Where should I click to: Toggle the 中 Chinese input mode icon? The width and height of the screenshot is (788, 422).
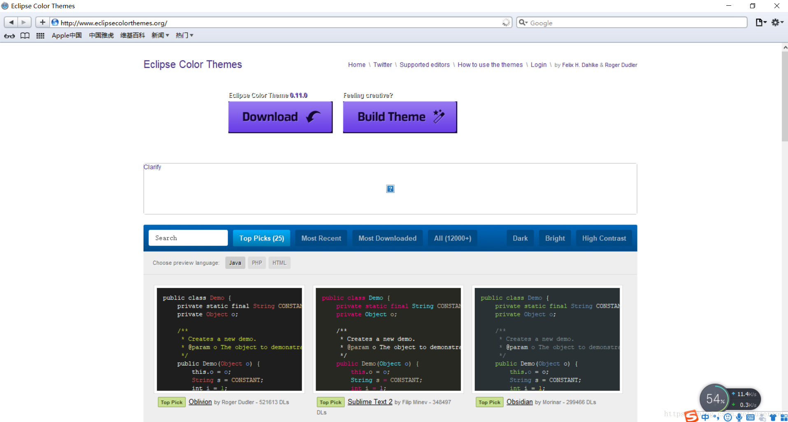[705, 417]
